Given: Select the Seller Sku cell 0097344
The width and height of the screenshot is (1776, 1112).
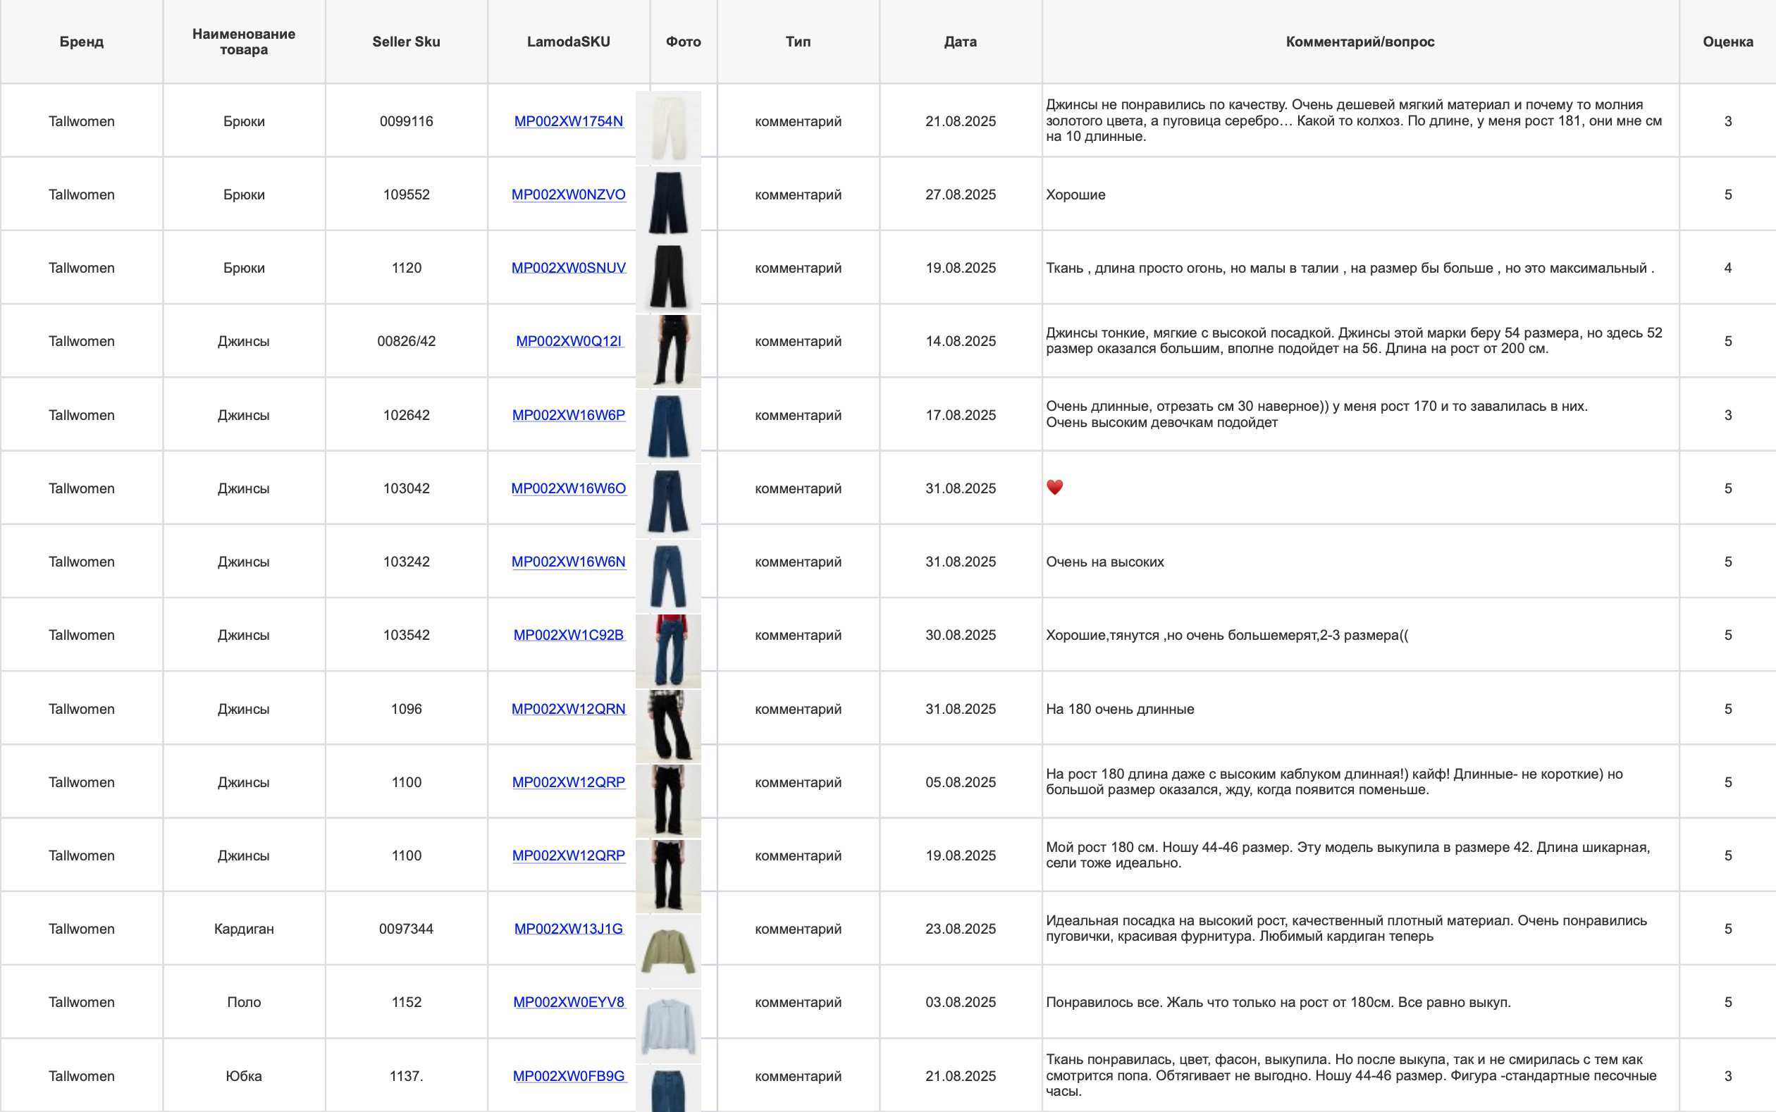Looking at the screenshot, I should pyautogui.click(x=407, y=929).
